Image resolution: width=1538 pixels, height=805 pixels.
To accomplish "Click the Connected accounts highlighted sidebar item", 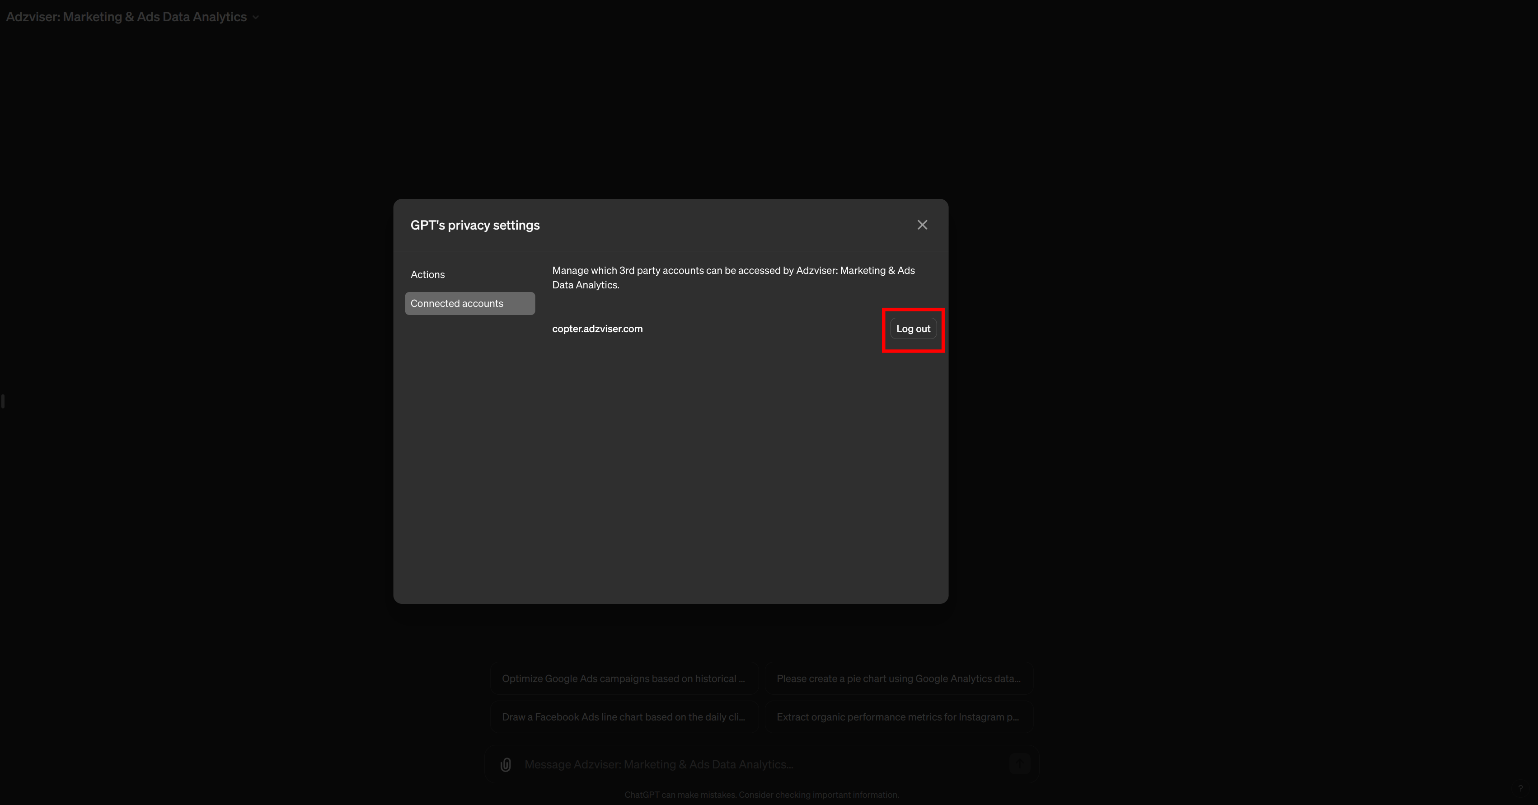I will tap(469, 303).
